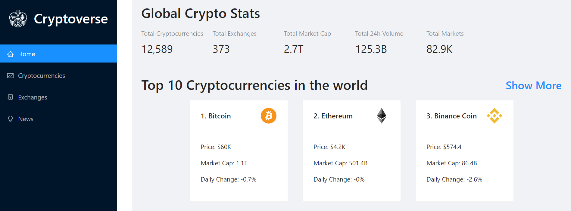
Task: Click the Exchanges icon in sidebar
Action: pyautogui.click(x=11, y=97)
